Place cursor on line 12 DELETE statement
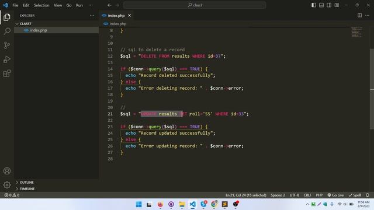Image resolution: width=374 pixels, height=210 pixels. pyautogui.click(x=173, y=56)
